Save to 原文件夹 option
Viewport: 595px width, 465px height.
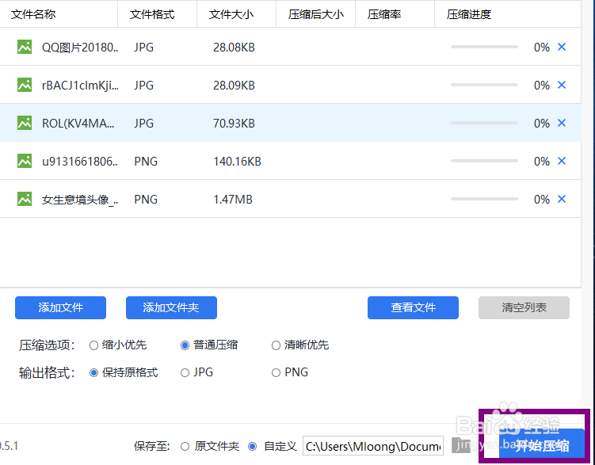[185, 447]
